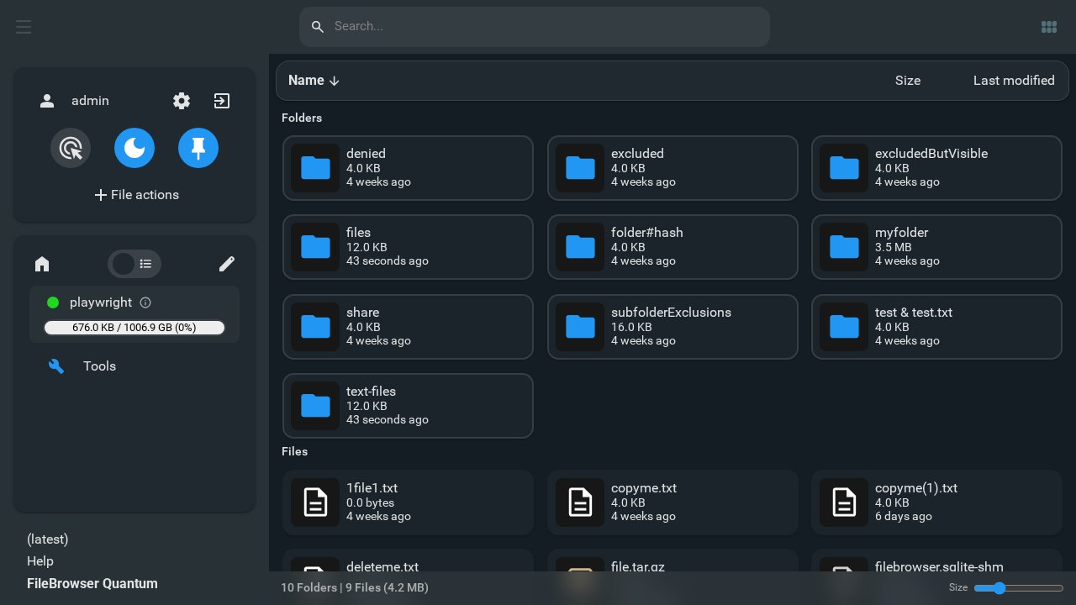The image size is (1076, 605).
Task: Open the excludedButVisible folder
Action: tap(936, 168)
